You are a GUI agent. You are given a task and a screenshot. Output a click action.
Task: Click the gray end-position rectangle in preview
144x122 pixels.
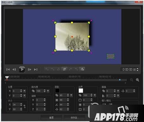click(110, 56)
